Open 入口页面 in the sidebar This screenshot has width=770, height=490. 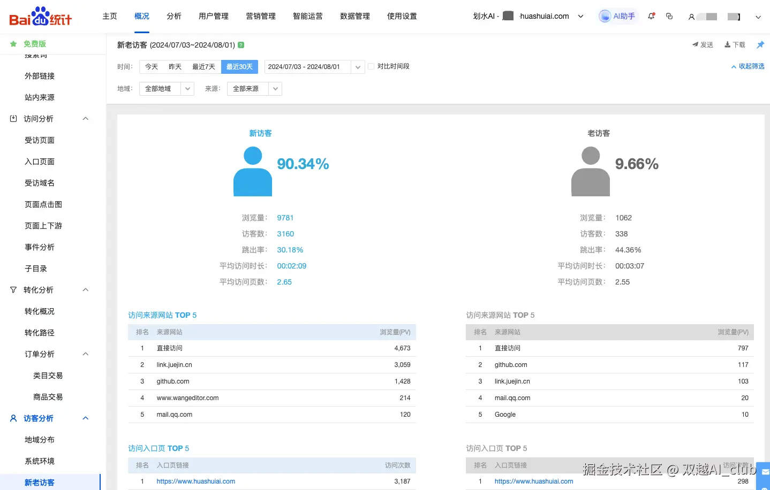pos(40,162)
